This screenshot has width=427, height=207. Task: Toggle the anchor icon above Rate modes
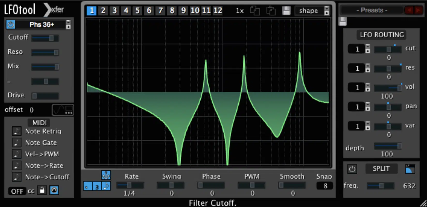[x=106, y=175]
